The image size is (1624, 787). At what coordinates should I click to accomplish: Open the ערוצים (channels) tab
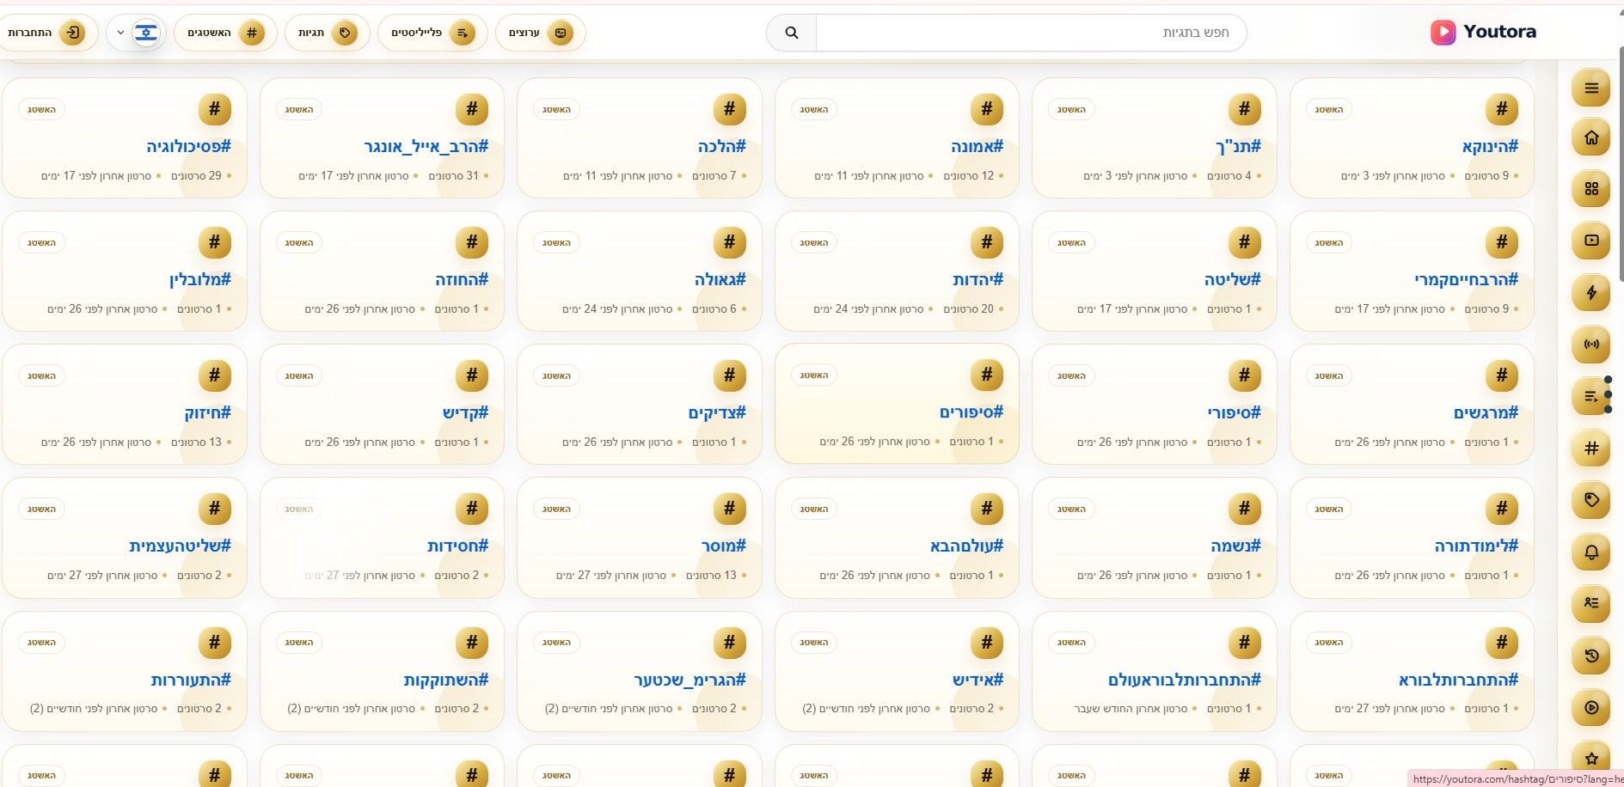[x=540, y=33]
